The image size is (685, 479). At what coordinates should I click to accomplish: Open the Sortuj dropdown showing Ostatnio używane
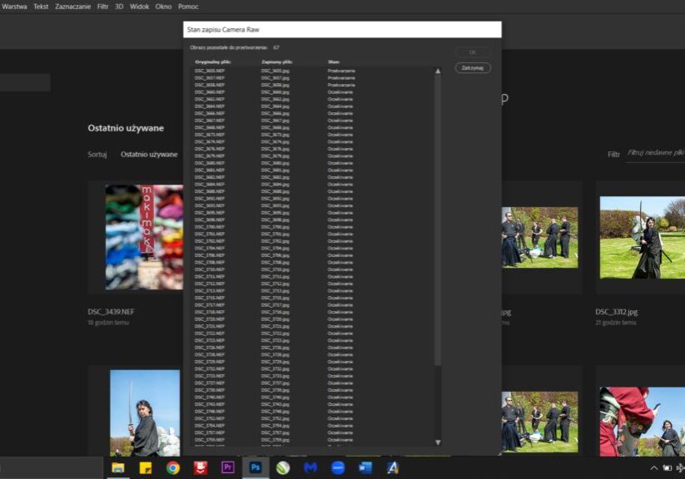(149, 155)
